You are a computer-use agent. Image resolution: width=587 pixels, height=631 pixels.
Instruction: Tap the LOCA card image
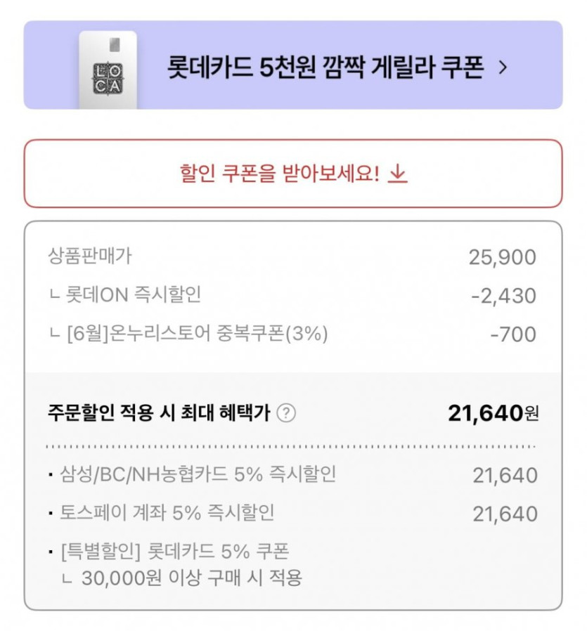tap(108, 70)
